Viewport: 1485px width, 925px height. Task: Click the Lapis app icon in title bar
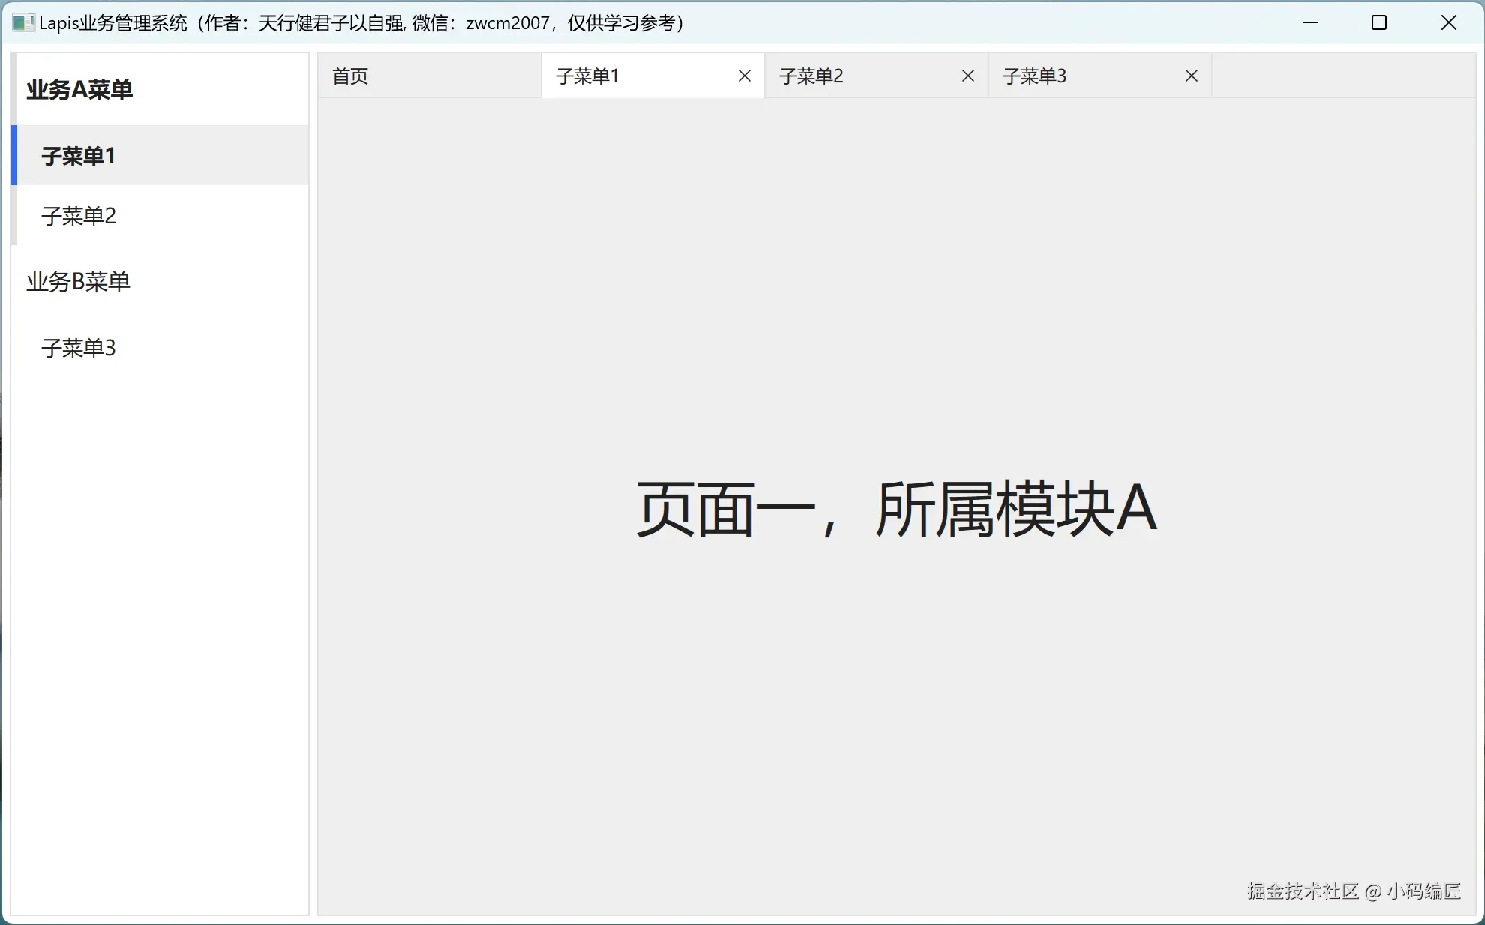coord(23,22)
